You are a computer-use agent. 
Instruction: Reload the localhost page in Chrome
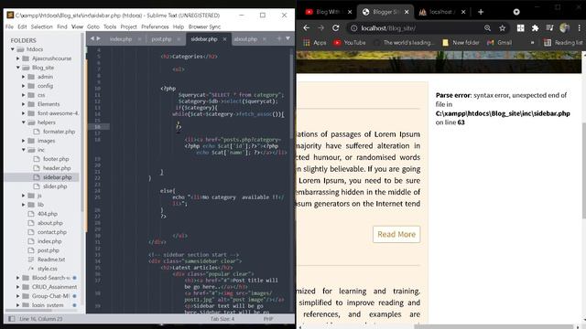pos(336,28)
